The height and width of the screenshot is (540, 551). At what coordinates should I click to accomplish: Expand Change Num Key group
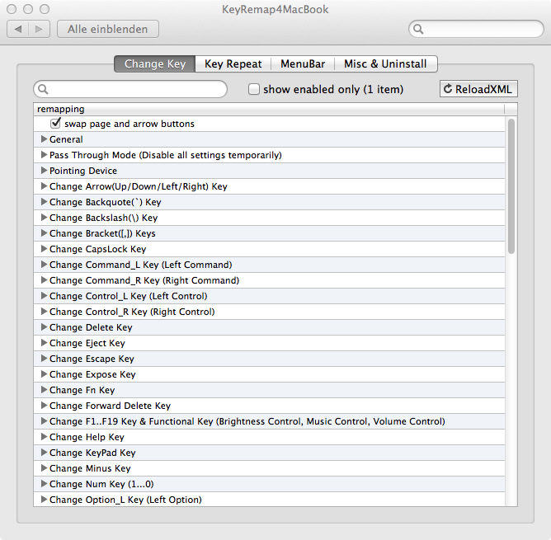click(x=44, y=484)
